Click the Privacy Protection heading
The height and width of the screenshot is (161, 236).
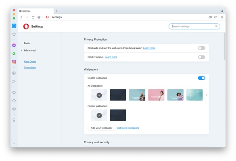coord(96,39)
